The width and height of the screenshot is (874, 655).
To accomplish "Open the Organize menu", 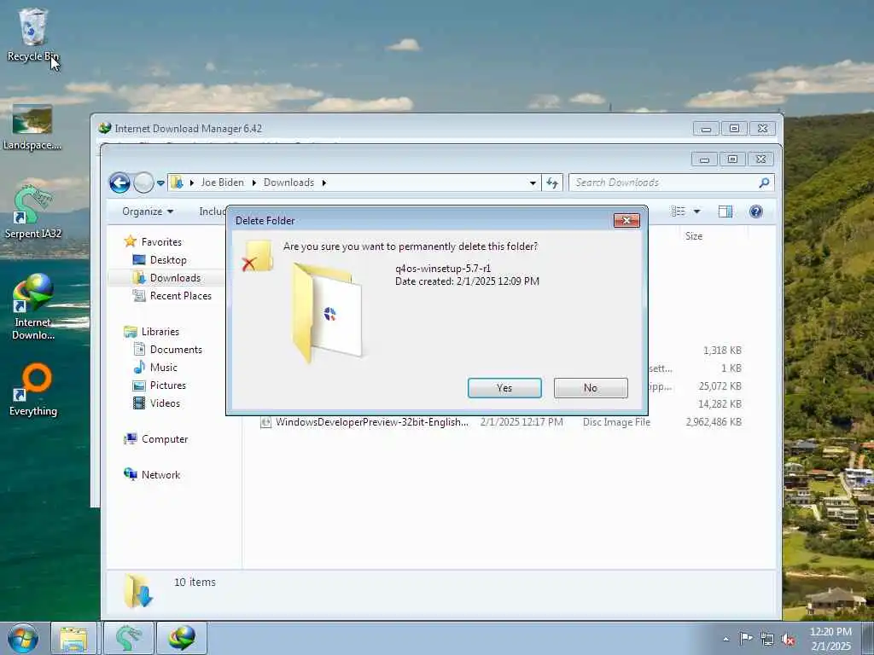I will click(148, 212).
